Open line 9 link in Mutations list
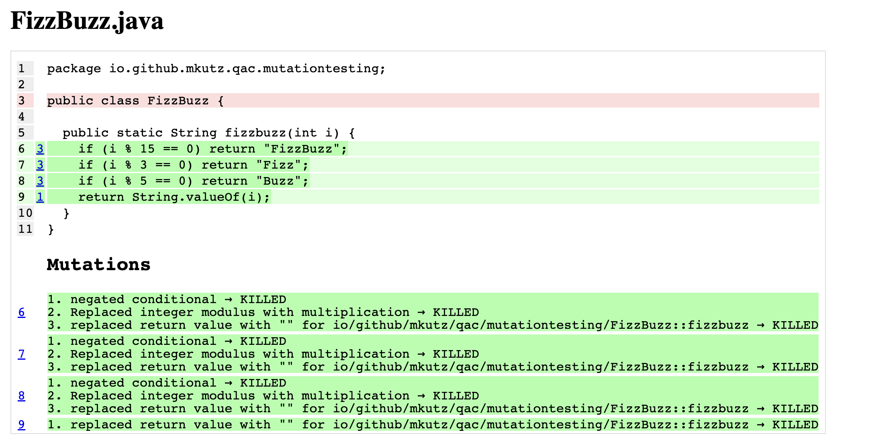This screenshot has width=874, height=444. [x=21, y=425]
